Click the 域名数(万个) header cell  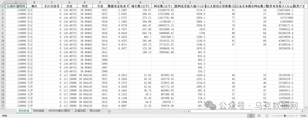(140, 6)
